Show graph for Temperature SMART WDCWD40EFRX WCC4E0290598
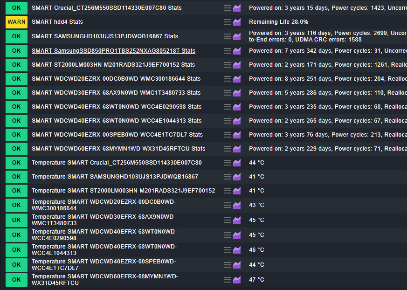The height and width of the screenshot is (290, 407). pos(237,235)
